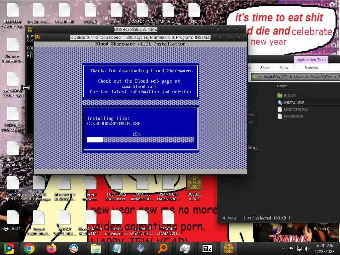This screenshot has width=340, height=255.
Task: Select the Fleshlight desktop file
Action: coord(65,13)
